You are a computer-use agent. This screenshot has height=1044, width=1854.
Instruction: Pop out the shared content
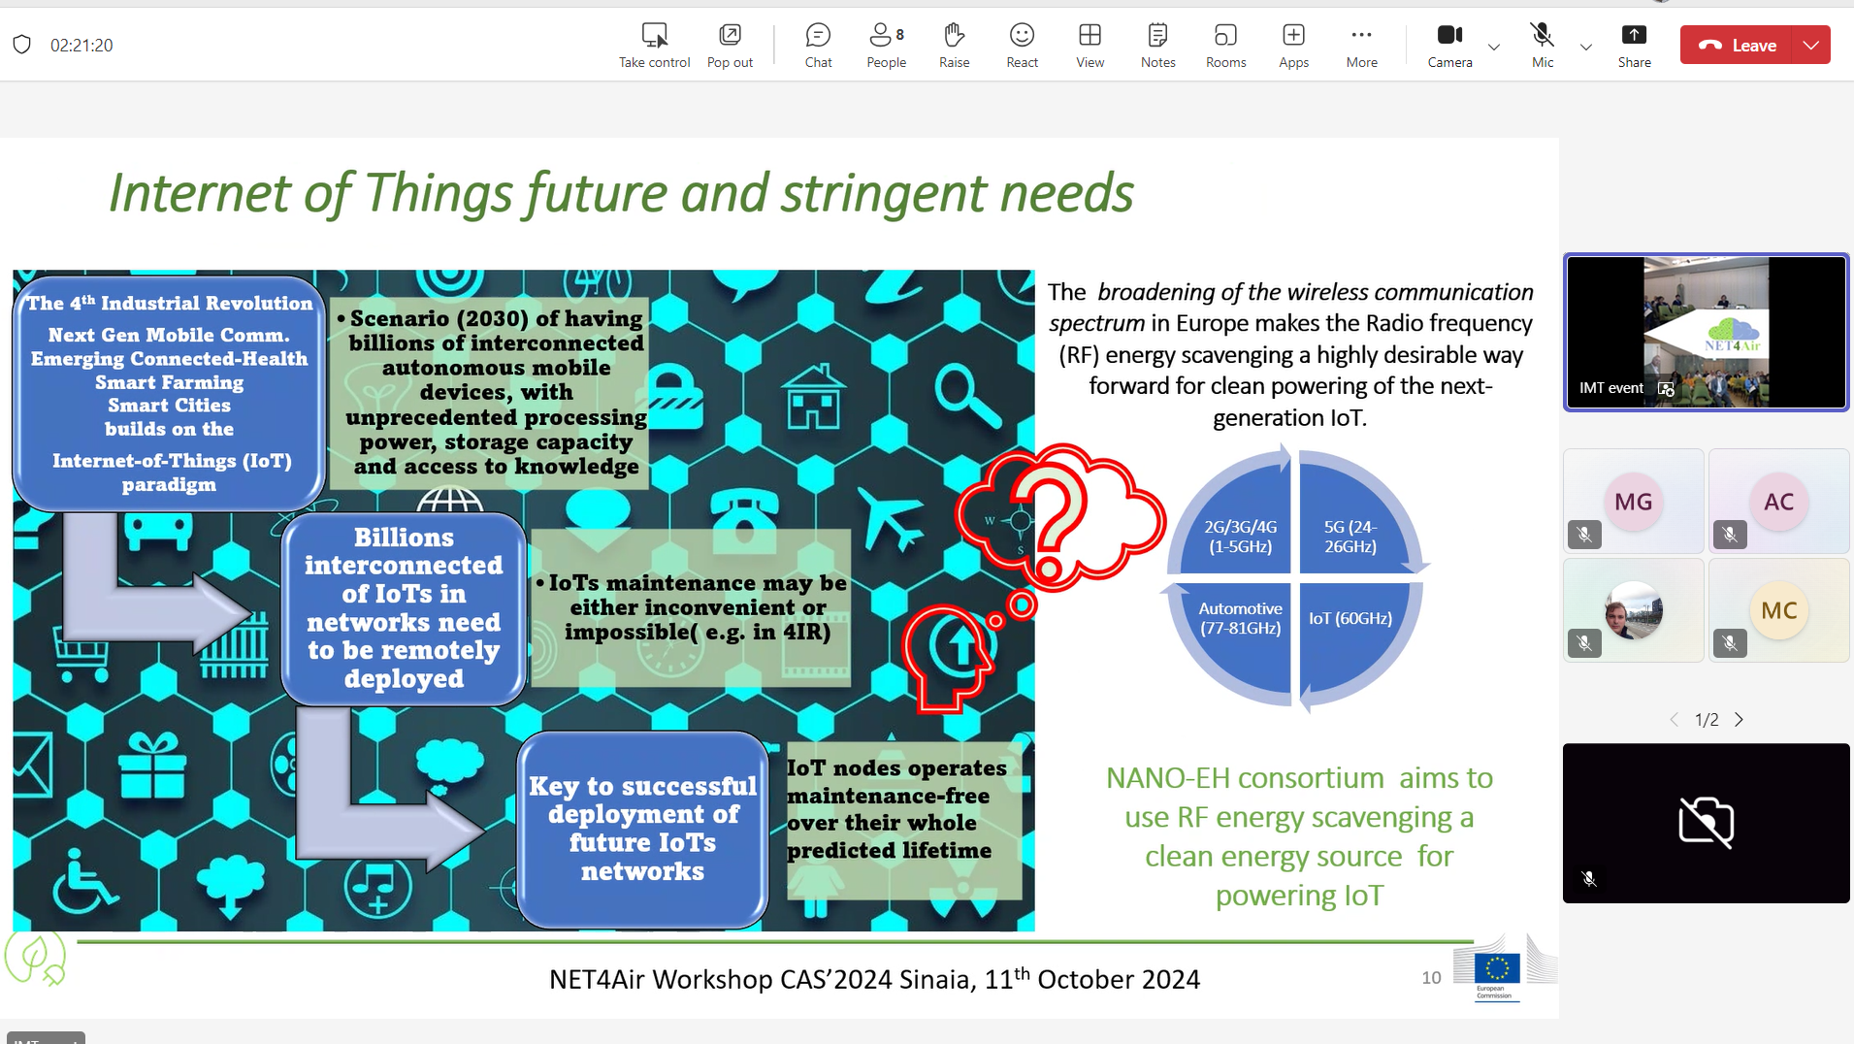730,46
